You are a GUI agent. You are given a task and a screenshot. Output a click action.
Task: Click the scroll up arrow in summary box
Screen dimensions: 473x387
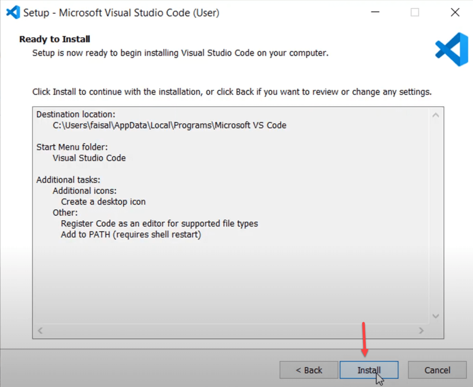[x=436, y=115]
